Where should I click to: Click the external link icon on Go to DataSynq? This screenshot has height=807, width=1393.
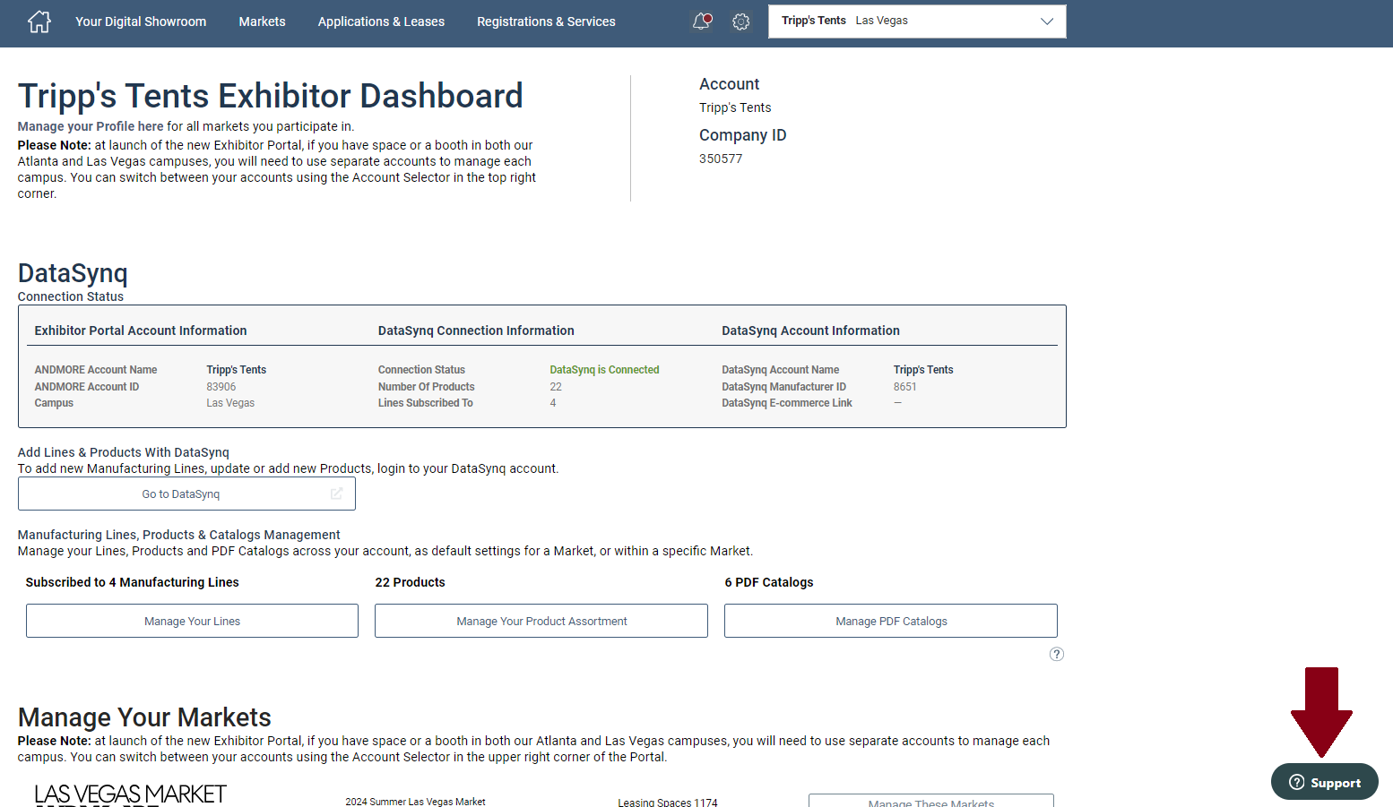tap(337, 494)
